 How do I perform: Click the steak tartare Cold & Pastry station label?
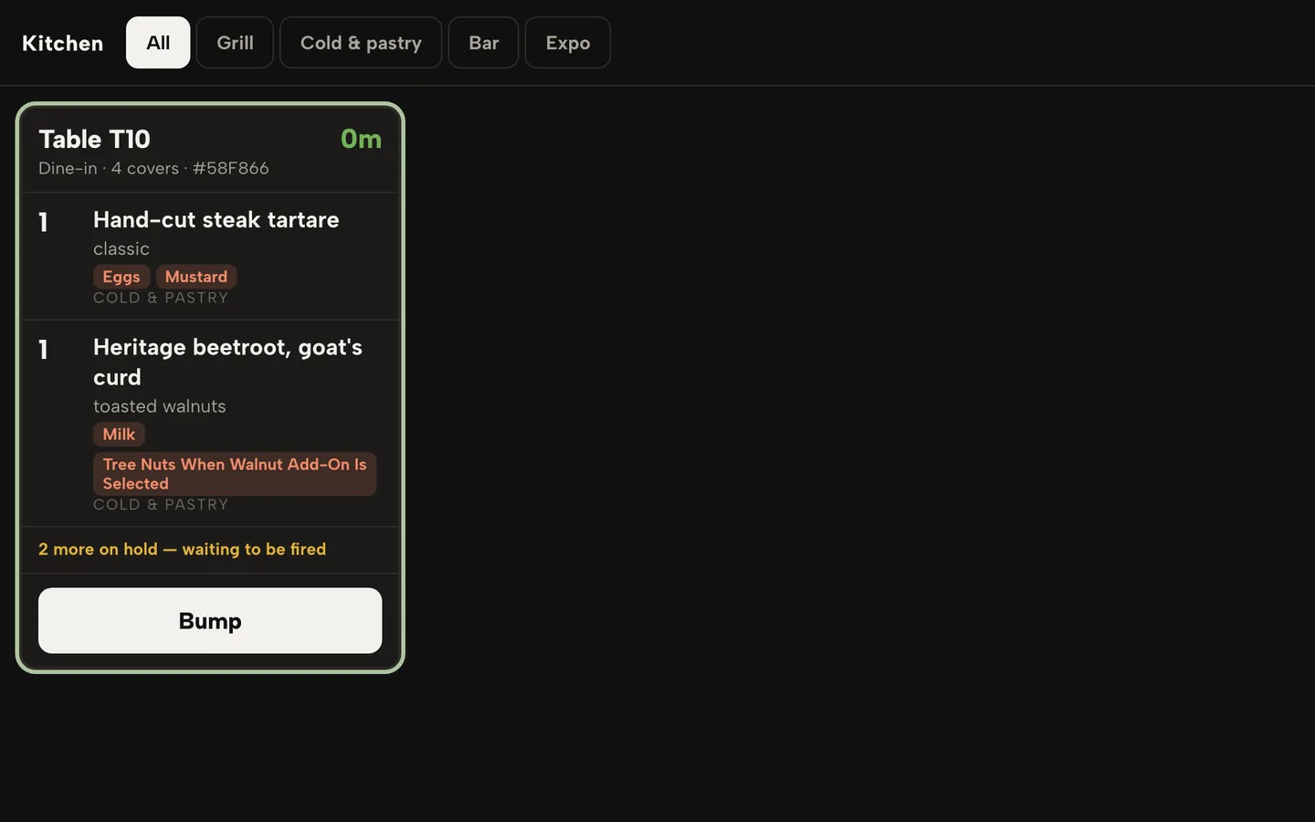click(x=161, y=298)
